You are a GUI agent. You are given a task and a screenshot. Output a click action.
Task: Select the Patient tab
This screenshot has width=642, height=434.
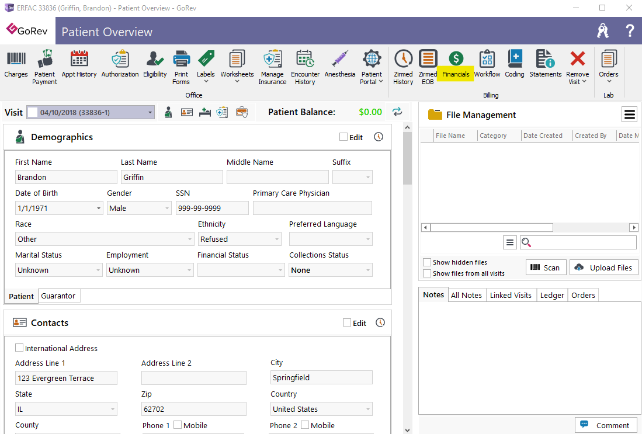click(x=21, y=296)
